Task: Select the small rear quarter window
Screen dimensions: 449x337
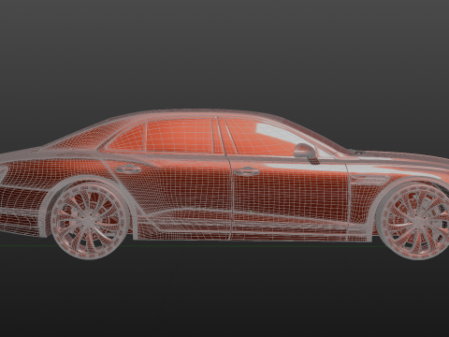Action: click(x=126, y=139)
